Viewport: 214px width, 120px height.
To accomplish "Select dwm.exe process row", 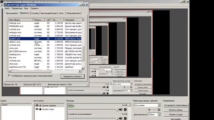I will point(45,64).
